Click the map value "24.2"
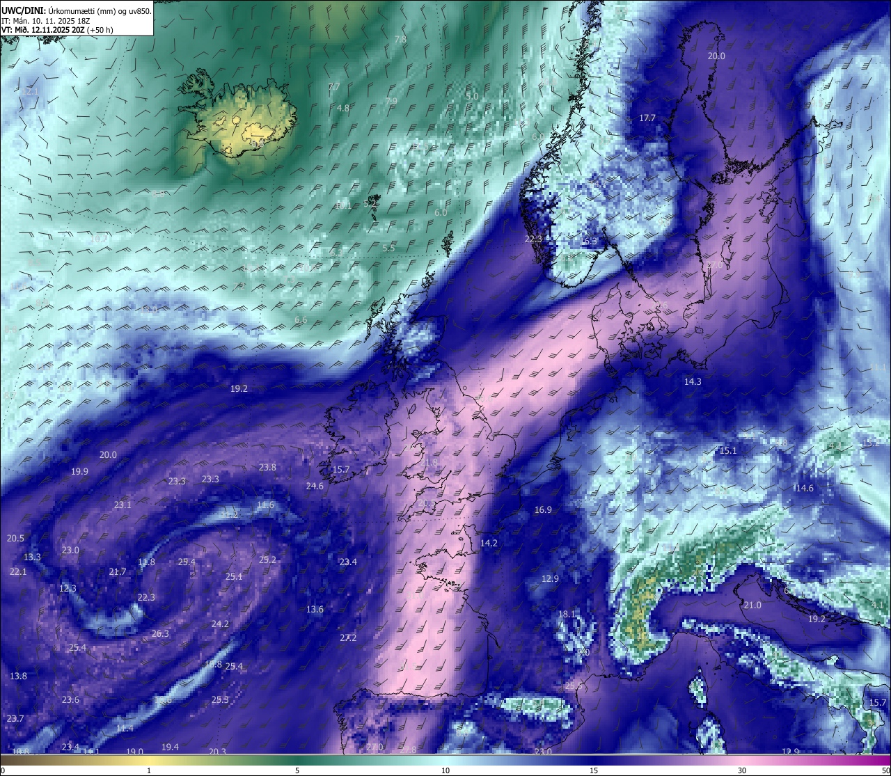 pyautogui.click(x=220, y=624)
